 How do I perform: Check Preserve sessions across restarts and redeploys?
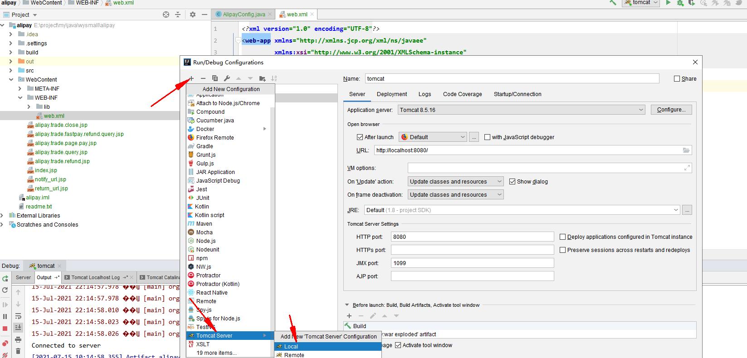pos(562,250)
